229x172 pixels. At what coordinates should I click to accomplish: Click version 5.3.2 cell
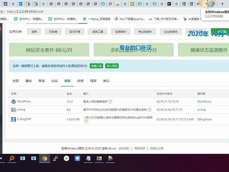pos(70,101)
